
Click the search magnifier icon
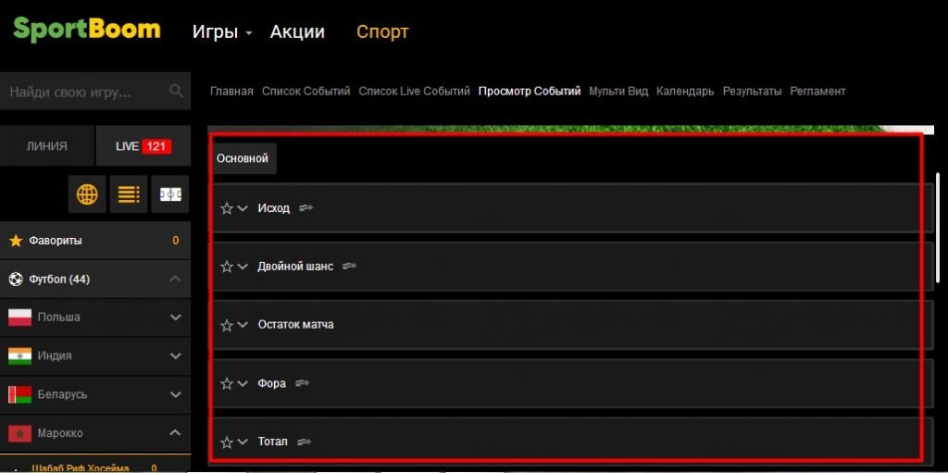click(177, 92)
